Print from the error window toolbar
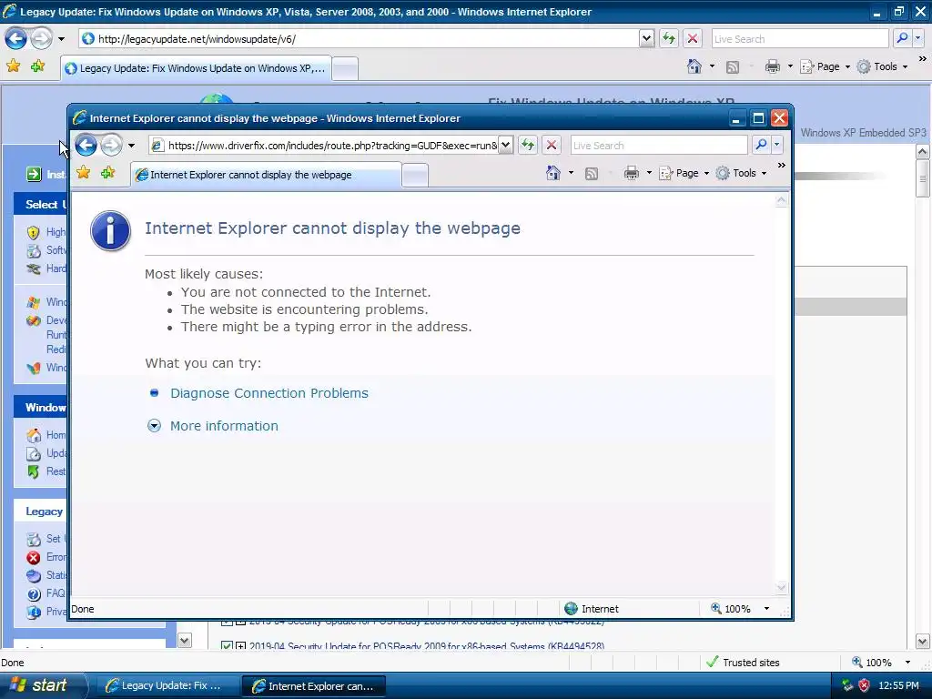 (632, 173)
